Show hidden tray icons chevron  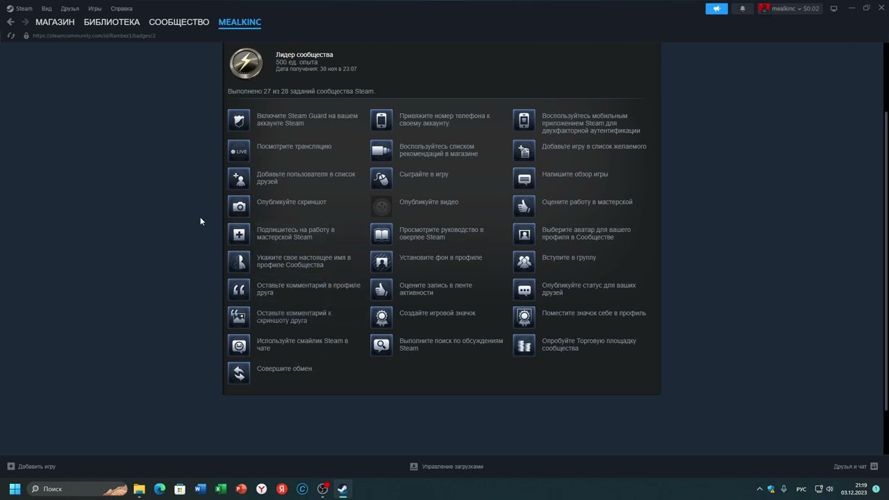coord(759,489)
